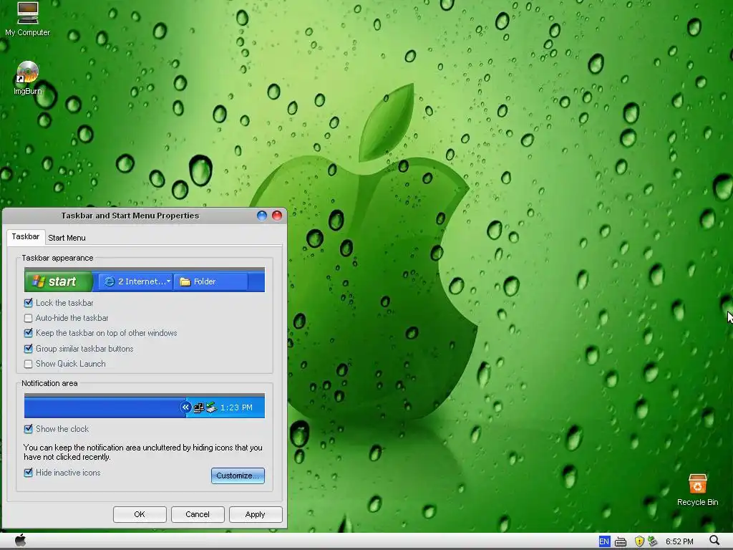Screen dimensions: 733x550
Task: Click the Cancel button
Action: [x=198, y=514]
